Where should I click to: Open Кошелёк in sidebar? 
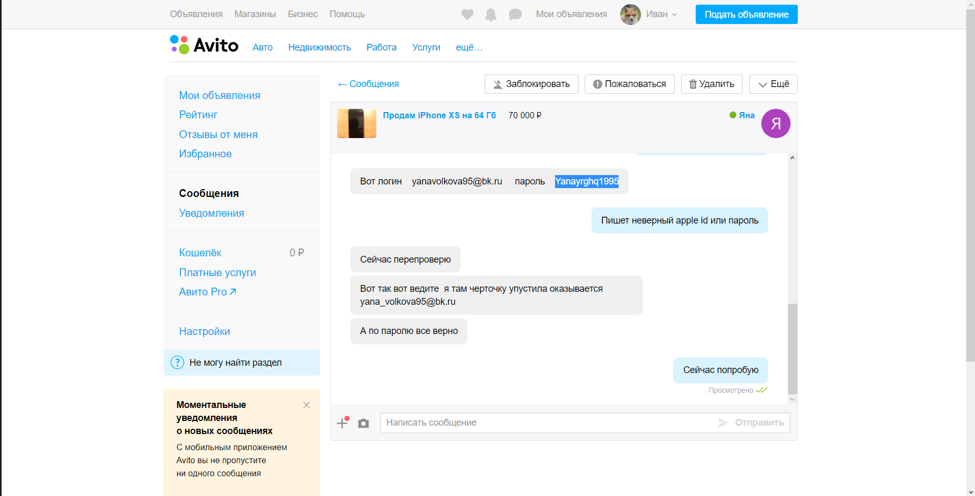(200, 253)
